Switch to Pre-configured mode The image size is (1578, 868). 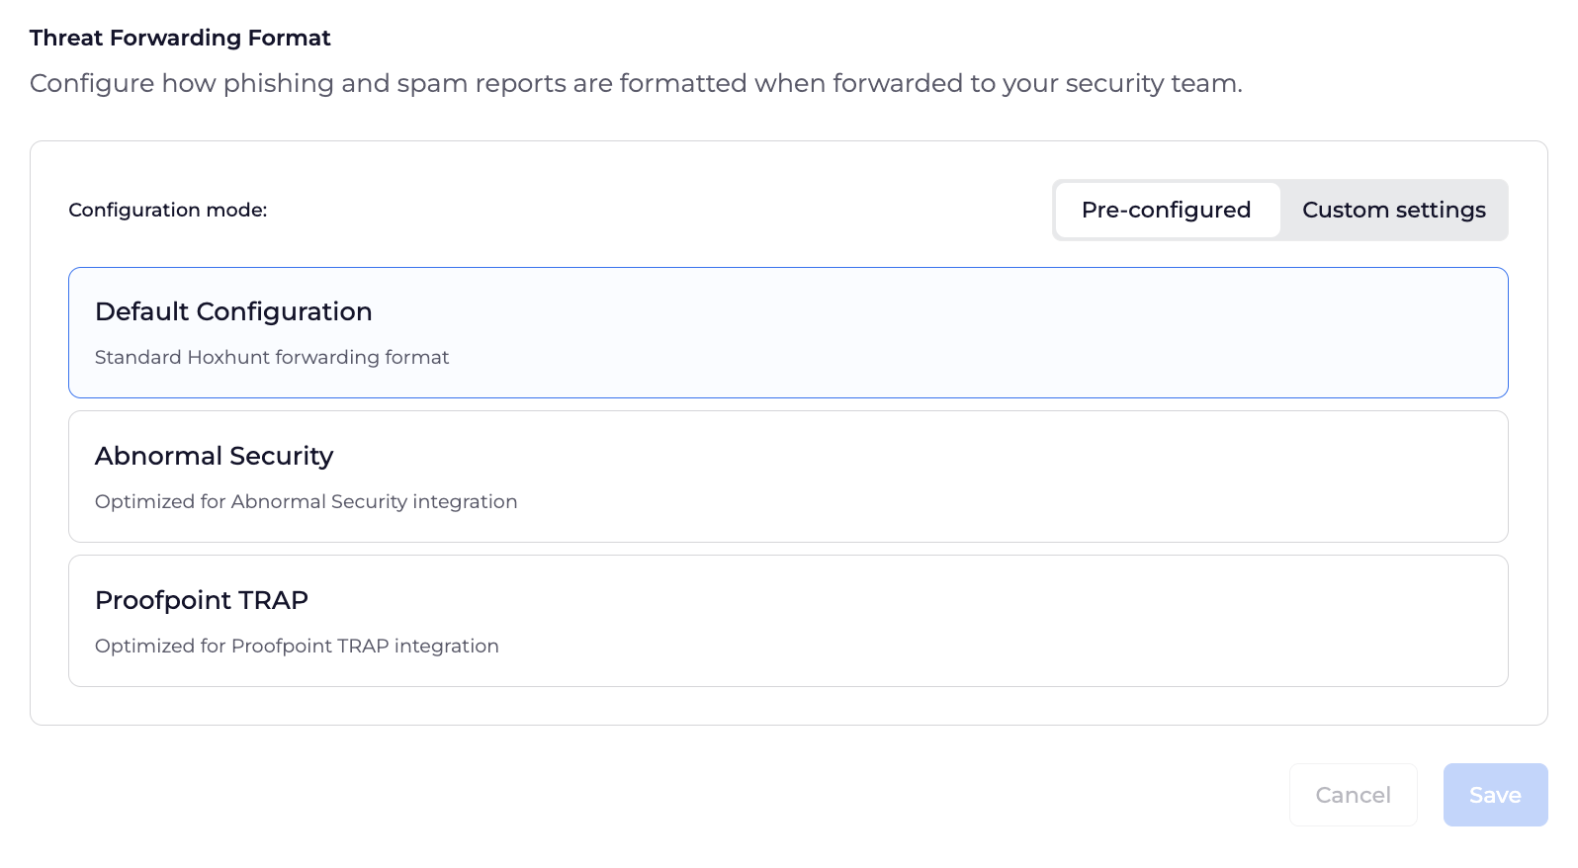(1167, 210)
